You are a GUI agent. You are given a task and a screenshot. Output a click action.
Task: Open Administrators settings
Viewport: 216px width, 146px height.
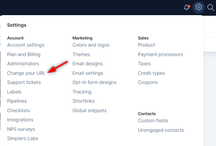[23, 64]
